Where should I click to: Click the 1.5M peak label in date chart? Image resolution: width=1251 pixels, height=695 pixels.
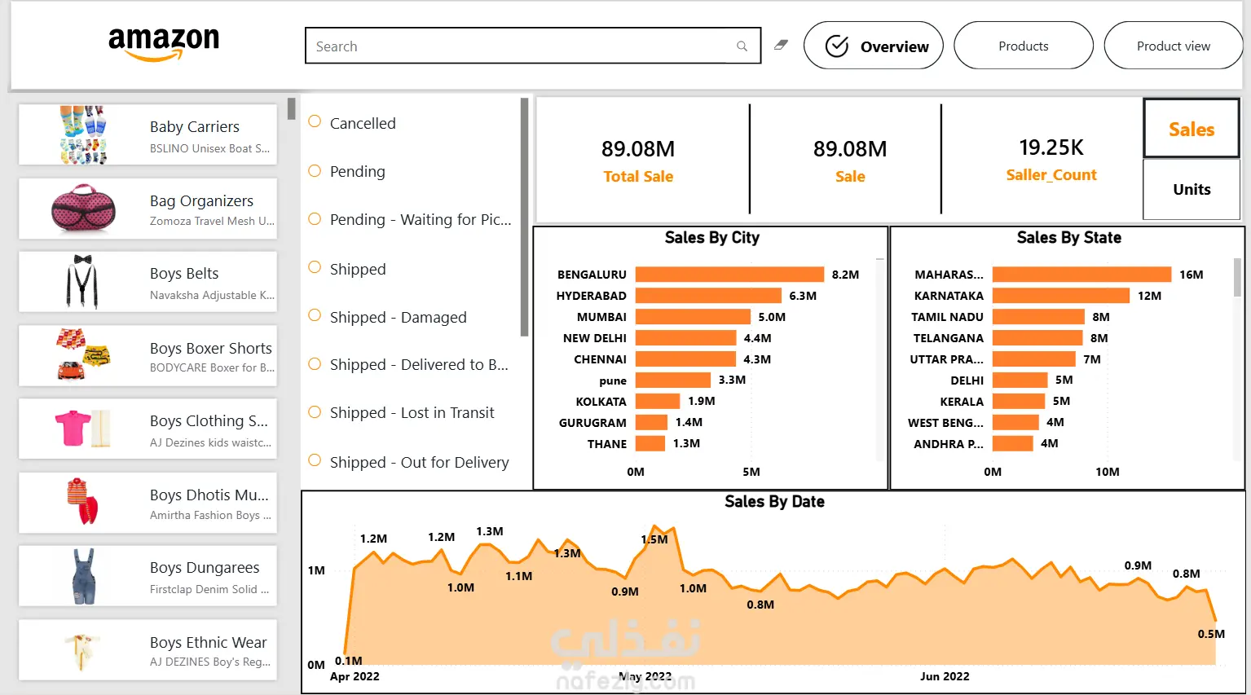pyautogui.click(x=654, y=539)
